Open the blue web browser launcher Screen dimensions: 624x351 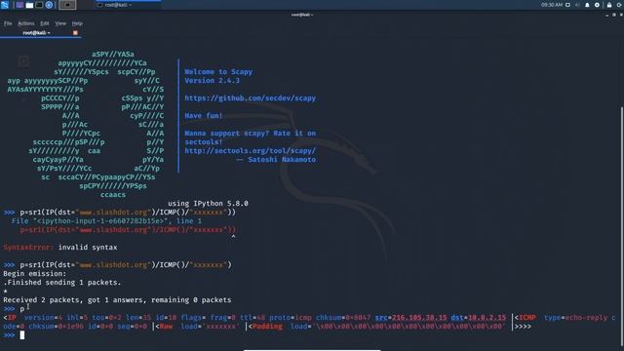[x=49, y=5]
